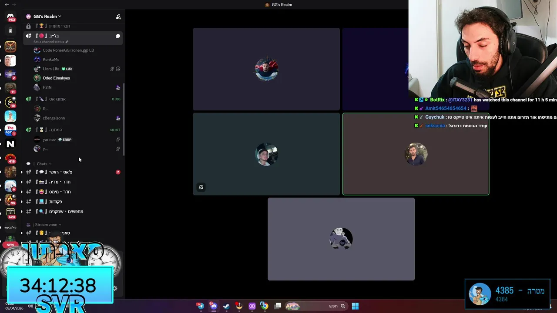Open 'The Age' server icon
This screenshot has width=557, height=313.
click(10, 130)
